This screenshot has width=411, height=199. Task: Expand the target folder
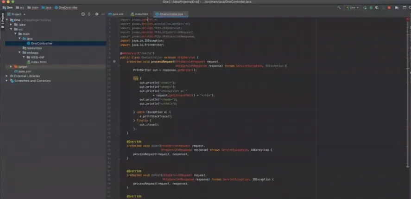click(11, 67)
